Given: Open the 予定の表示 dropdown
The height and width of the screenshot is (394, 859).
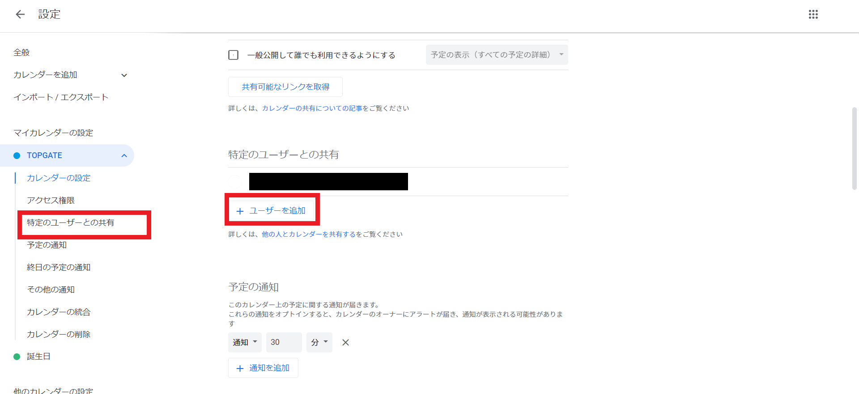Looking at the screenshot, I should click(x=497, y=54).
